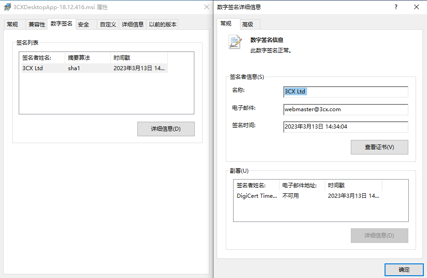The width and height of the screenshot is (427, 278).
Task: Click the help question mark button
Action: click(x=396, y=7)
